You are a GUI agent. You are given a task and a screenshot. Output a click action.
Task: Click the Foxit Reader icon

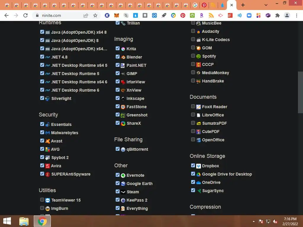coord(199,107)
